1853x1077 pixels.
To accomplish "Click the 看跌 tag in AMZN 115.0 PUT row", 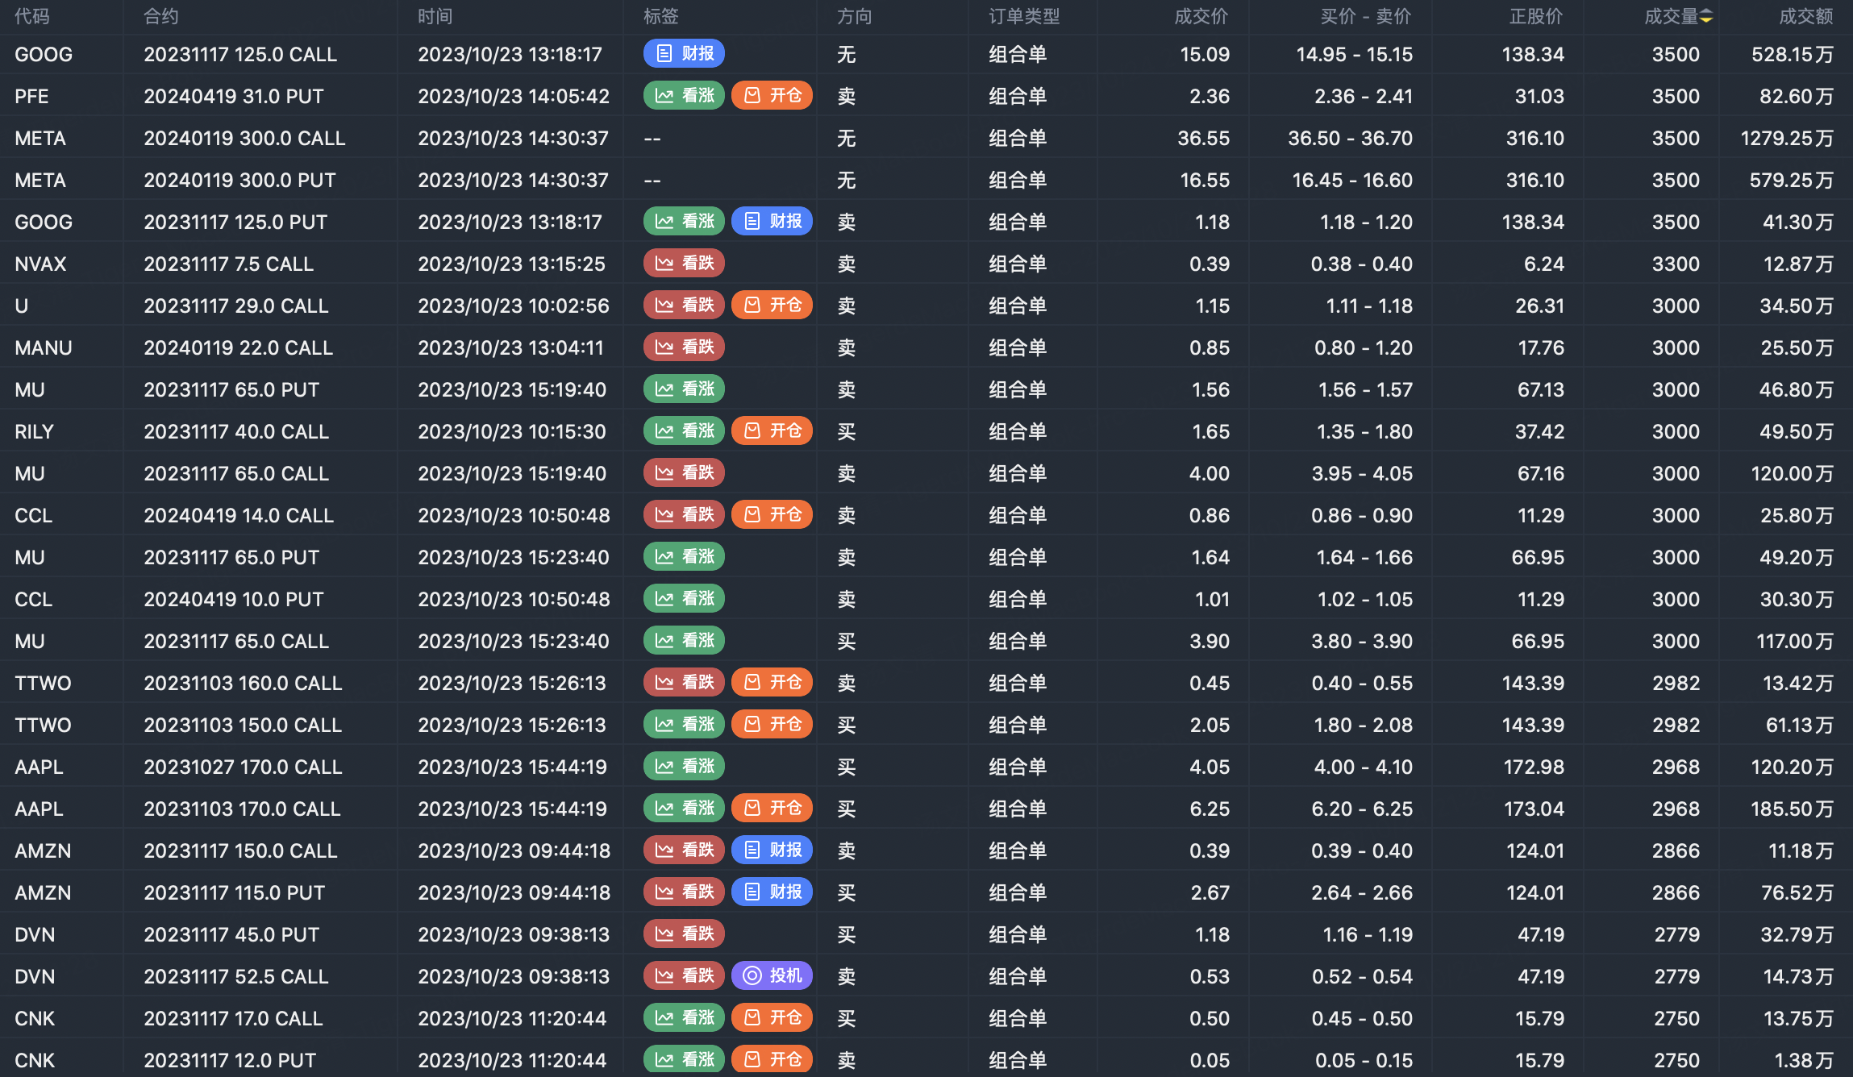I will 684,892.
